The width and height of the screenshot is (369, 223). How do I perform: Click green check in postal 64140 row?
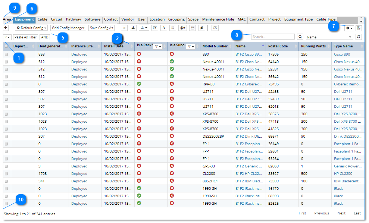point(172,62)
